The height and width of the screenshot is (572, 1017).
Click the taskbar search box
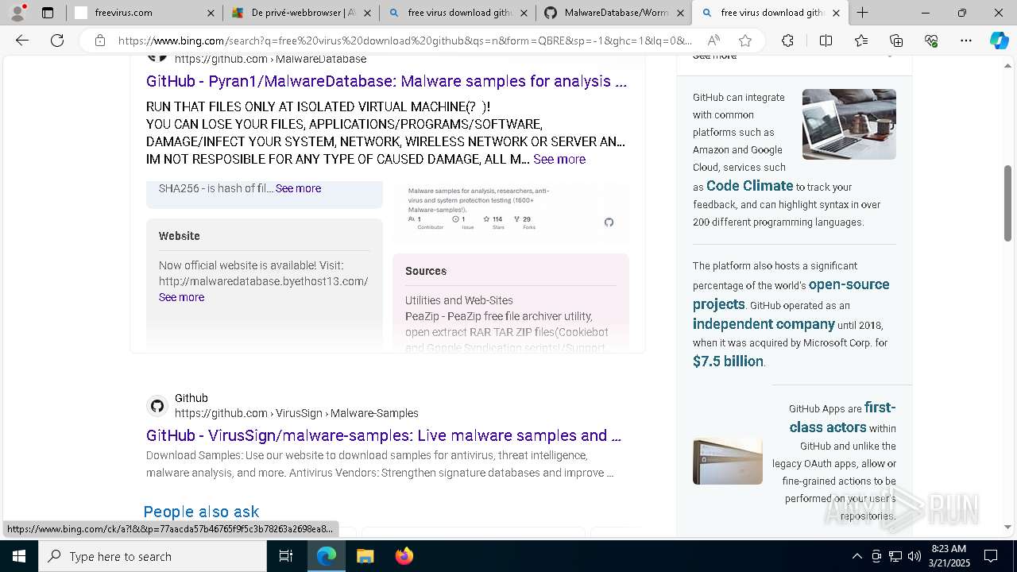coord(153,556)
